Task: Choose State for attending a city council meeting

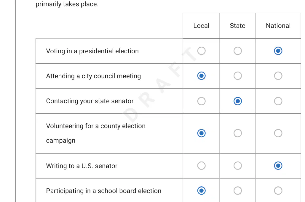Action: (x=238, y=76)
